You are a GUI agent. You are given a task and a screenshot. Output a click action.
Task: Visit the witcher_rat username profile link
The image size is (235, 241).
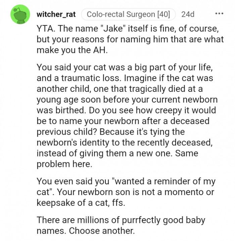[x=56, y=14]
